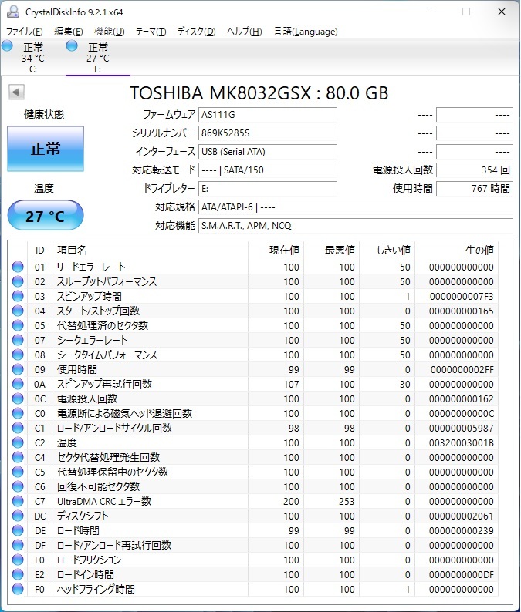This screenshot has height=612, width=521.
Task: Click status orb for C2 温度 row
Action: 18,442
